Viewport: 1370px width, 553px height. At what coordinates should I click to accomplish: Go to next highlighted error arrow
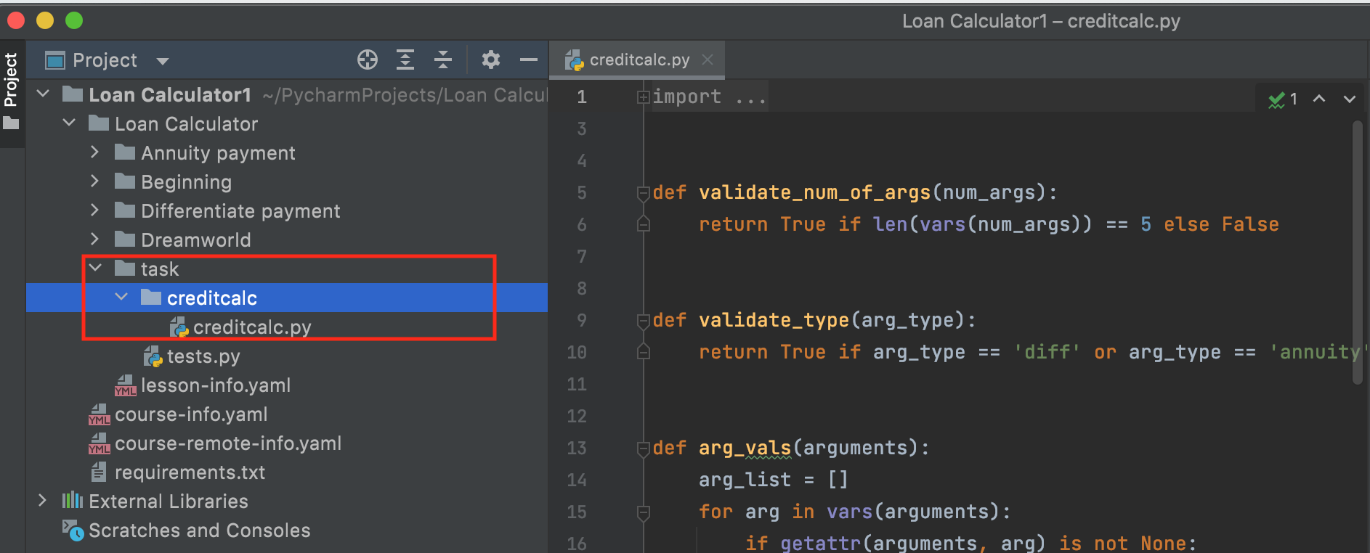click(x=1350, y=99)
